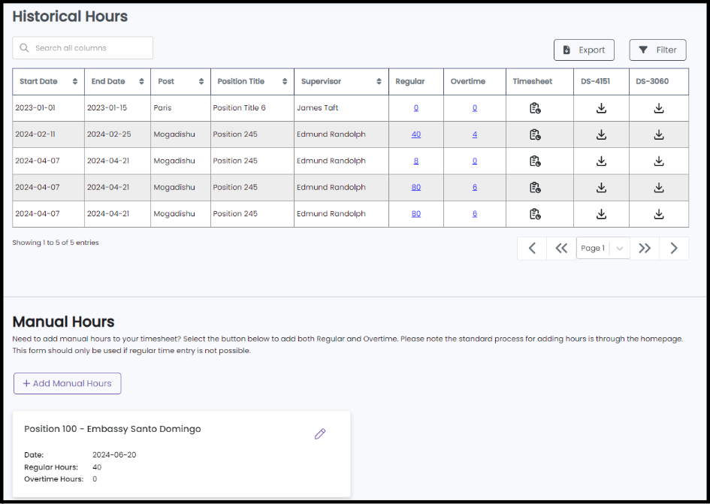Download DS-4151 for the Paris row
This screenshot has width=710, height=504.
[601, 108]
